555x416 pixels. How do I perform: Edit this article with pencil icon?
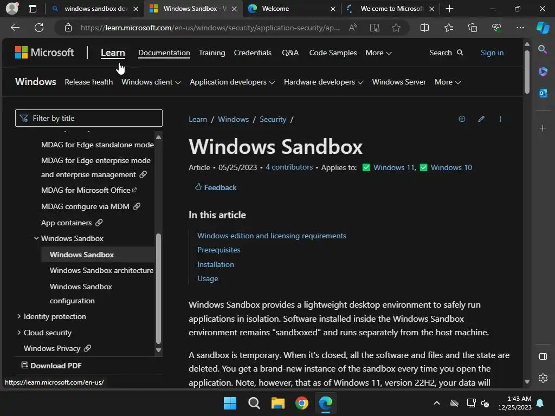[481, 119]
